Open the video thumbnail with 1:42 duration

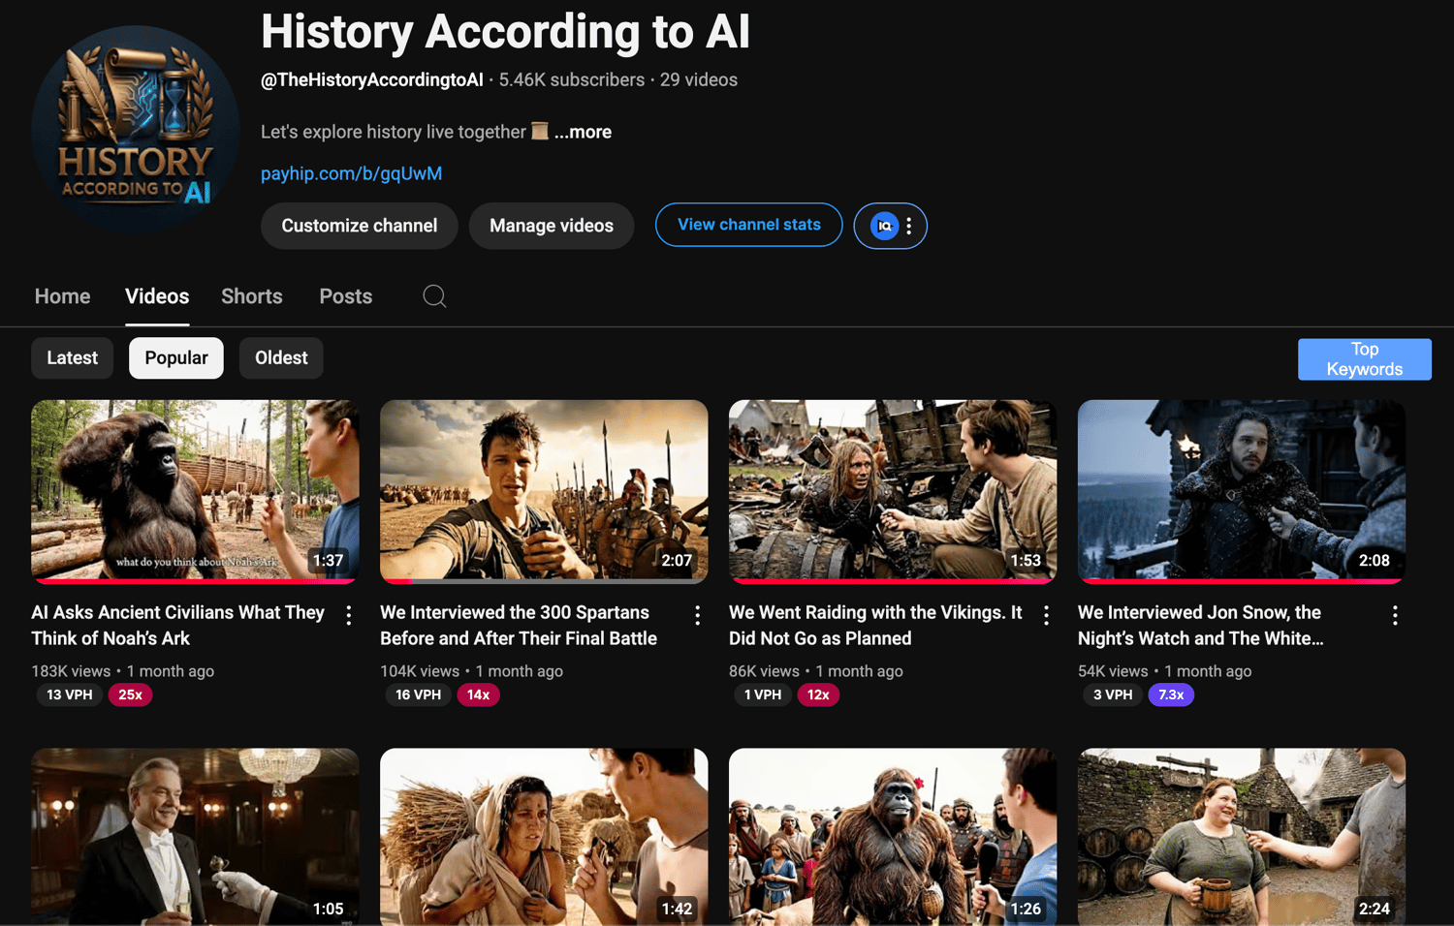click(x=544, y=837)
